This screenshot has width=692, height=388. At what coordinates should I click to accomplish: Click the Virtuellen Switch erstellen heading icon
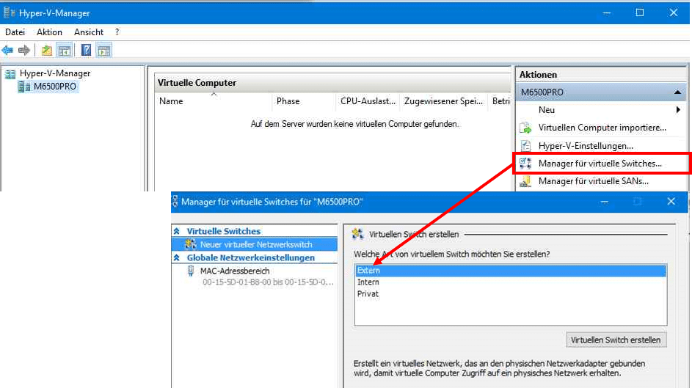[x=357, y=234]
